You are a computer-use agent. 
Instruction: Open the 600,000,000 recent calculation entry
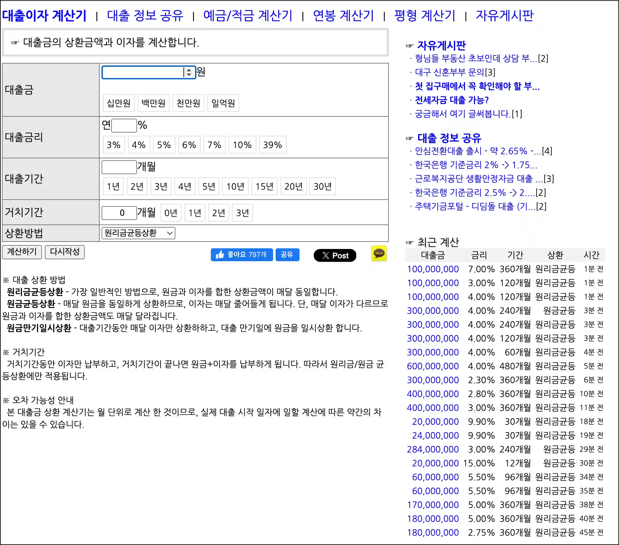(x=433, y=366)
